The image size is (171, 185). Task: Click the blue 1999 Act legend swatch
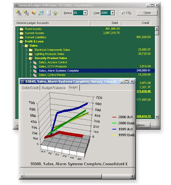click(114, 129)
